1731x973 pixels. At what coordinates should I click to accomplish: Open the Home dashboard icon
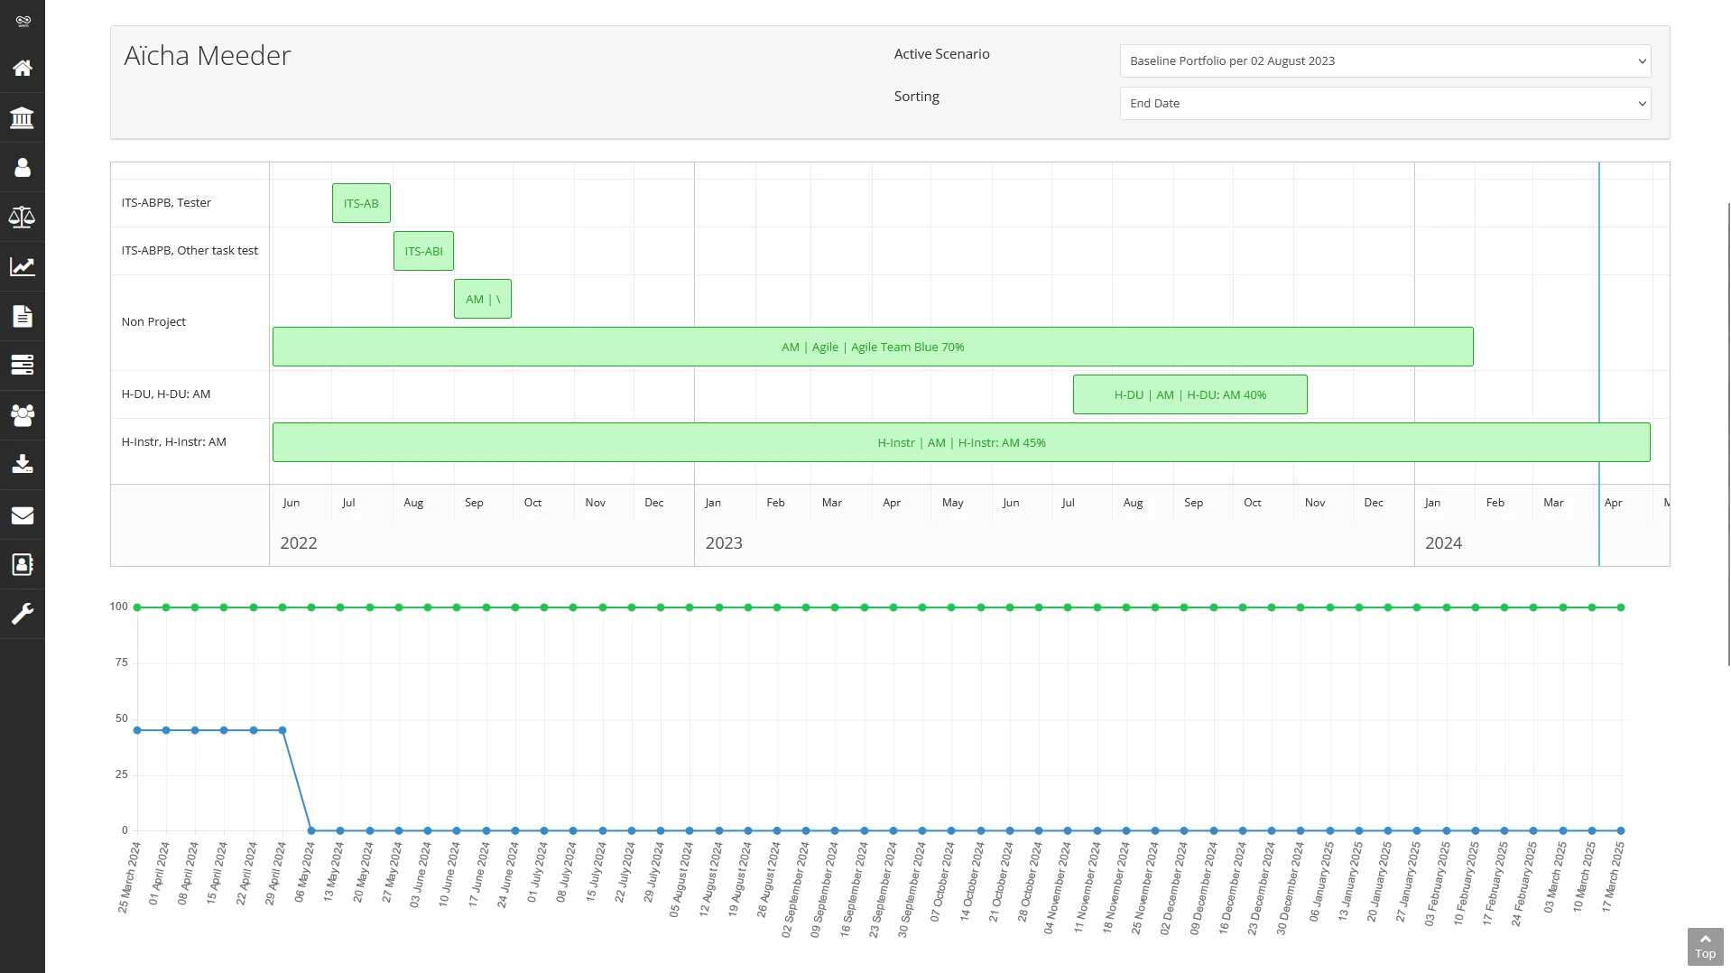point(22,69)
